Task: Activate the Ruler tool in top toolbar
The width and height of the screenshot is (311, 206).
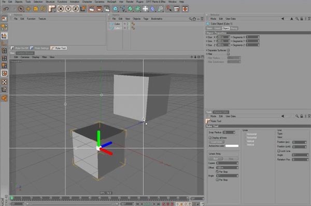Action: (52, 9)
